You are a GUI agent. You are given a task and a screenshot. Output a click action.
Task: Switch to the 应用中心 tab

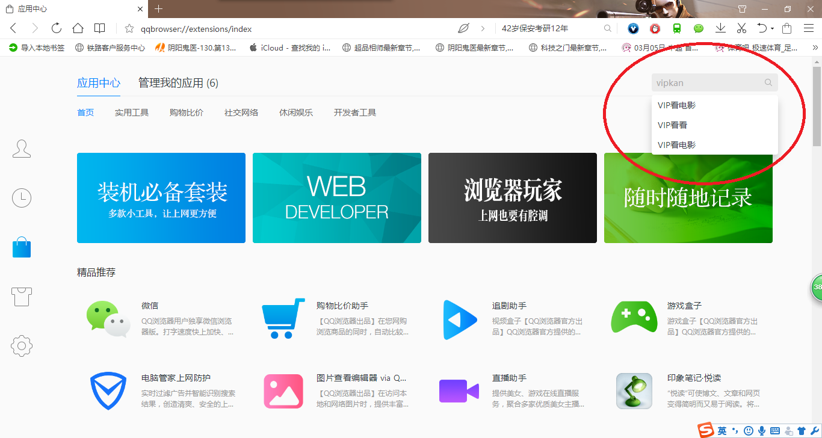99,83
